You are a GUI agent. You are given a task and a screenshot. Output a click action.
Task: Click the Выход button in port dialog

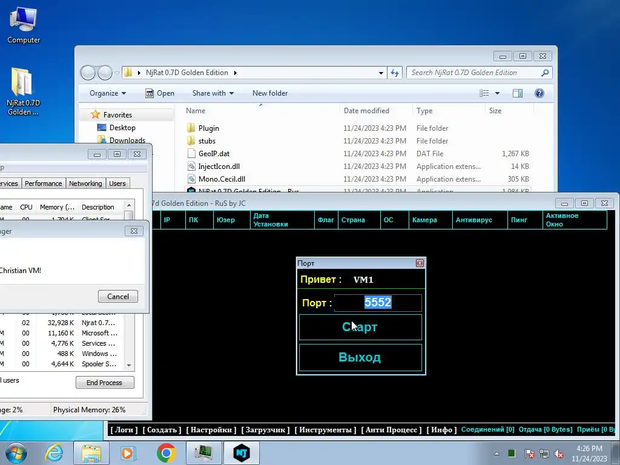click(360, 357)
